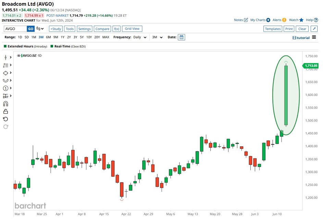
Task: Click the undo arrow in left toolbar
Action: [x=5, y=119]
